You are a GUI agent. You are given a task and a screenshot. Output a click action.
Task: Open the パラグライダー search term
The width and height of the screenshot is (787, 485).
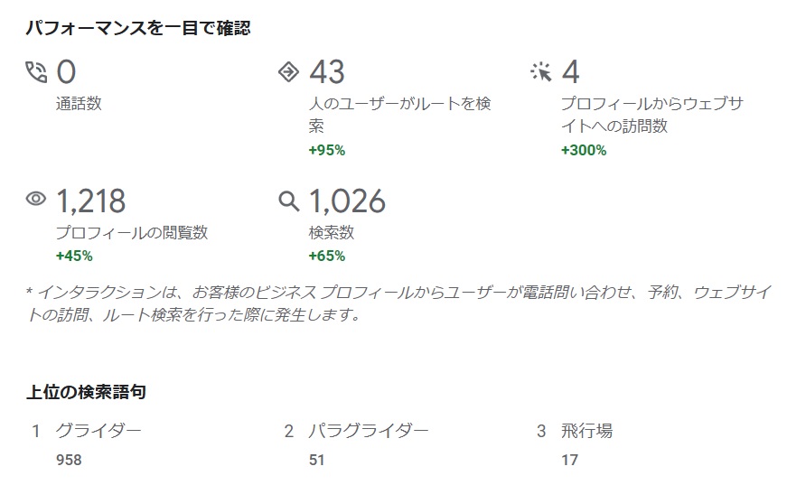(x=369, y=431)
